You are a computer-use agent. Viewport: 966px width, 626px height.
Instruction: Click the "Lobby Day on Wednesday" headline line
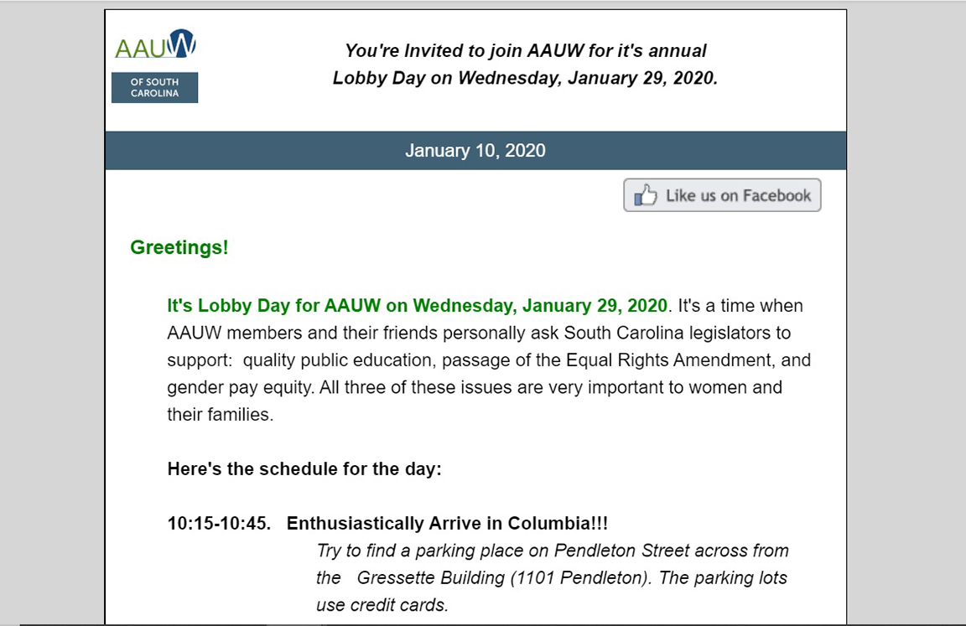(x=526, y=78)
